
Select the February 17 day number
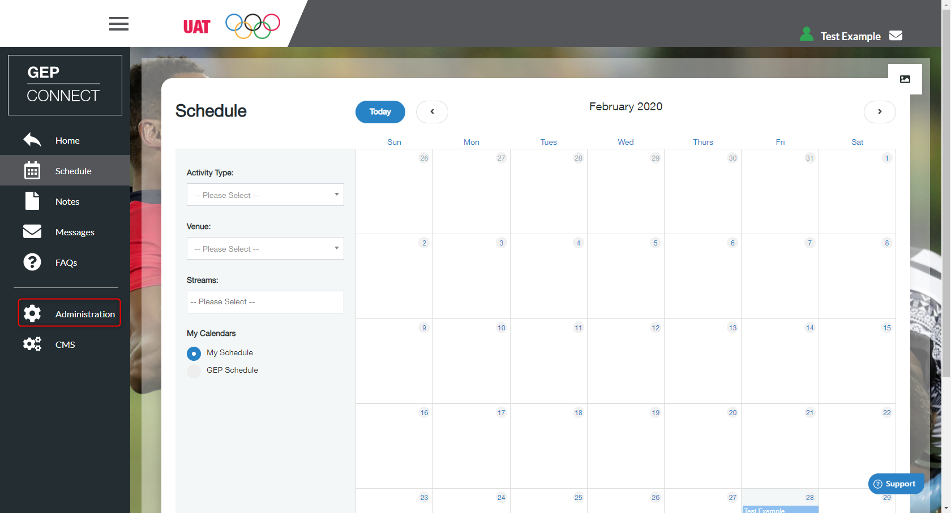pos(501,412)
